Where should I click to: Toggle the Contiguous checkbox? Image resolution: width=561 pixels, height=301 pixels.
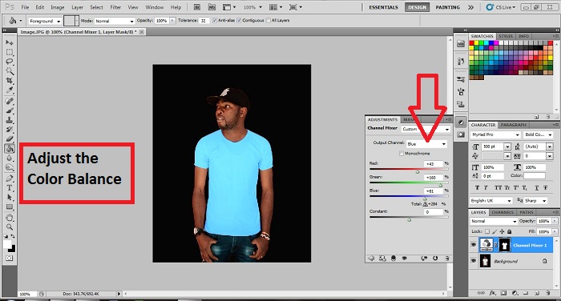click(x=239, y=20)
